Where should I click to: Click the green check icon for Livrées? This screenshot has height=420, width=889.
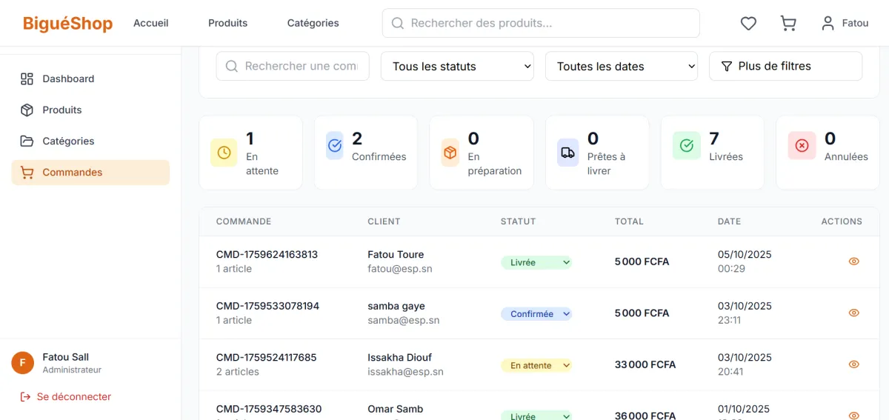click(x=687, y=146)
